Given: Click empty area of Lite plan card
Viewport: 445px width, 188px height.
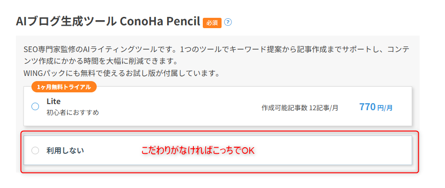Looking at the screenshot, I should [188, 107].
